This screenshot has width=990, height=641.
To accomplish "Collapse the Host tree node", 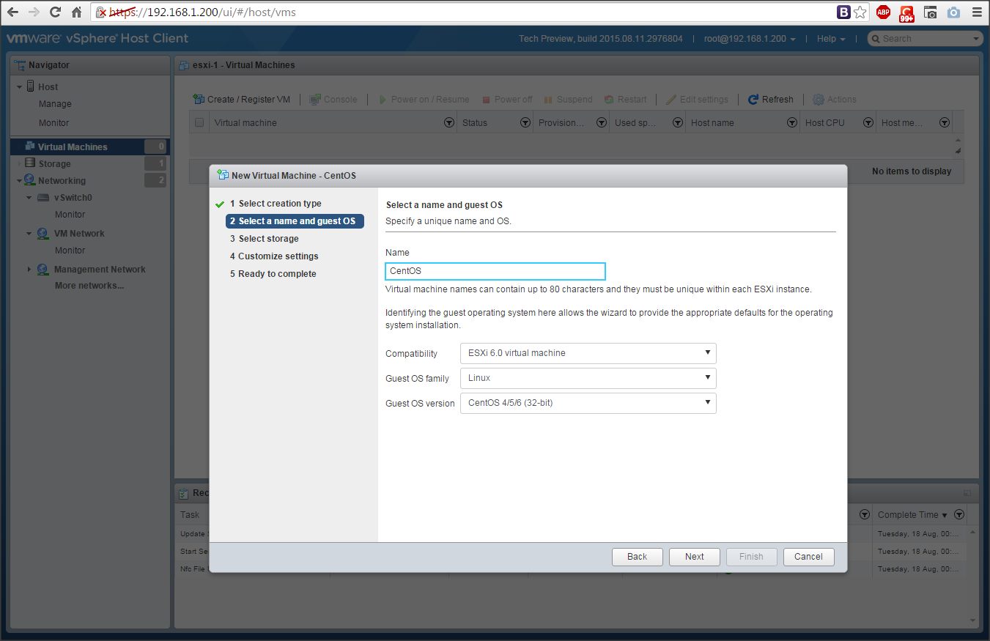I will click(x=20, y=87).
